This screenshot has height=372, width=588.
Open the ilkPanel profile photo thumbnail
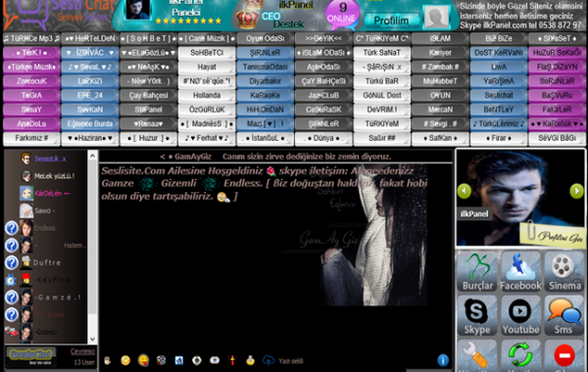point(137,10)
